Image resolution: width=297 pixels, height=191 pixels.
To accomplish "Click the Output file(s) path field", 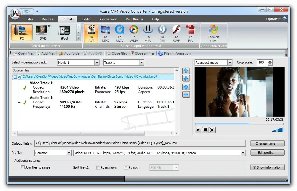I will click(x=140, y=143).
